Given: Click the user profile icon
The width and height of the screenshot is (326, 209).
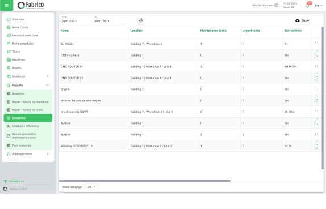Looking at the screenshot, I should tap(277, 5).
